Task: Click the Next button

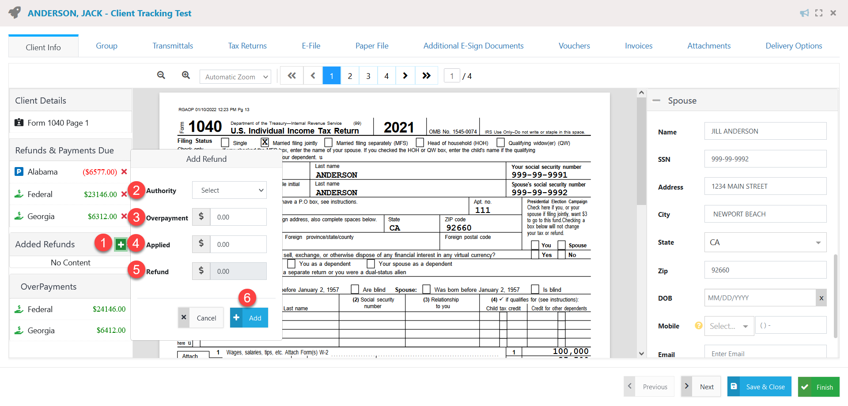Action: pos(701,387)
